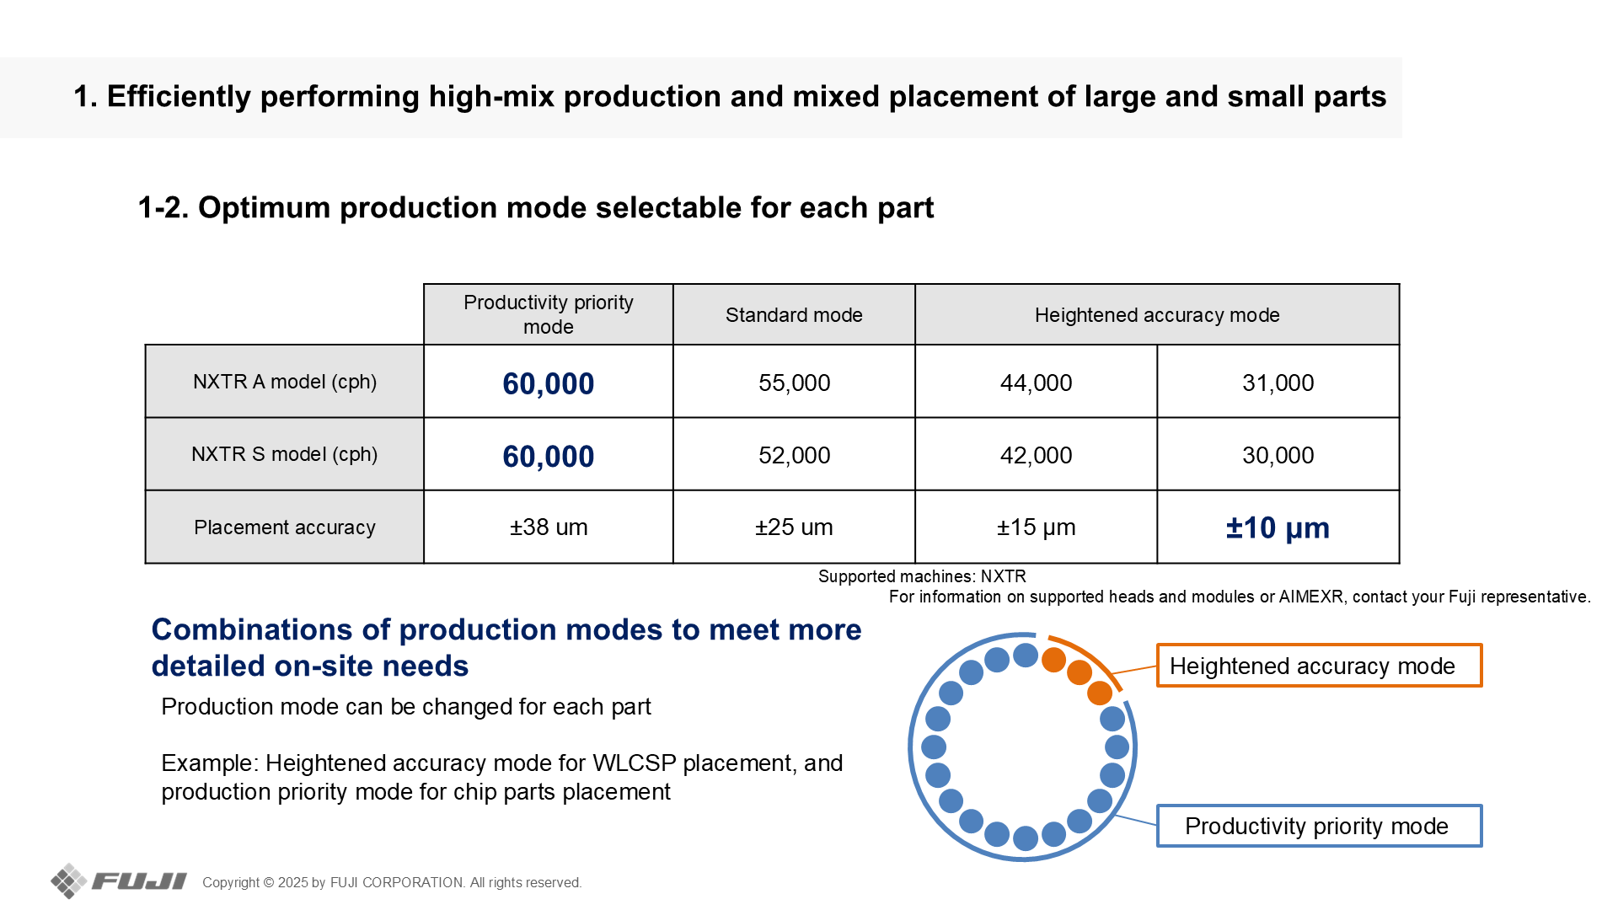This screenshot has width=1618, height=910.
Task: Click the 'NXTR A model (cph)' row label
Action: (x=285, y=382)
